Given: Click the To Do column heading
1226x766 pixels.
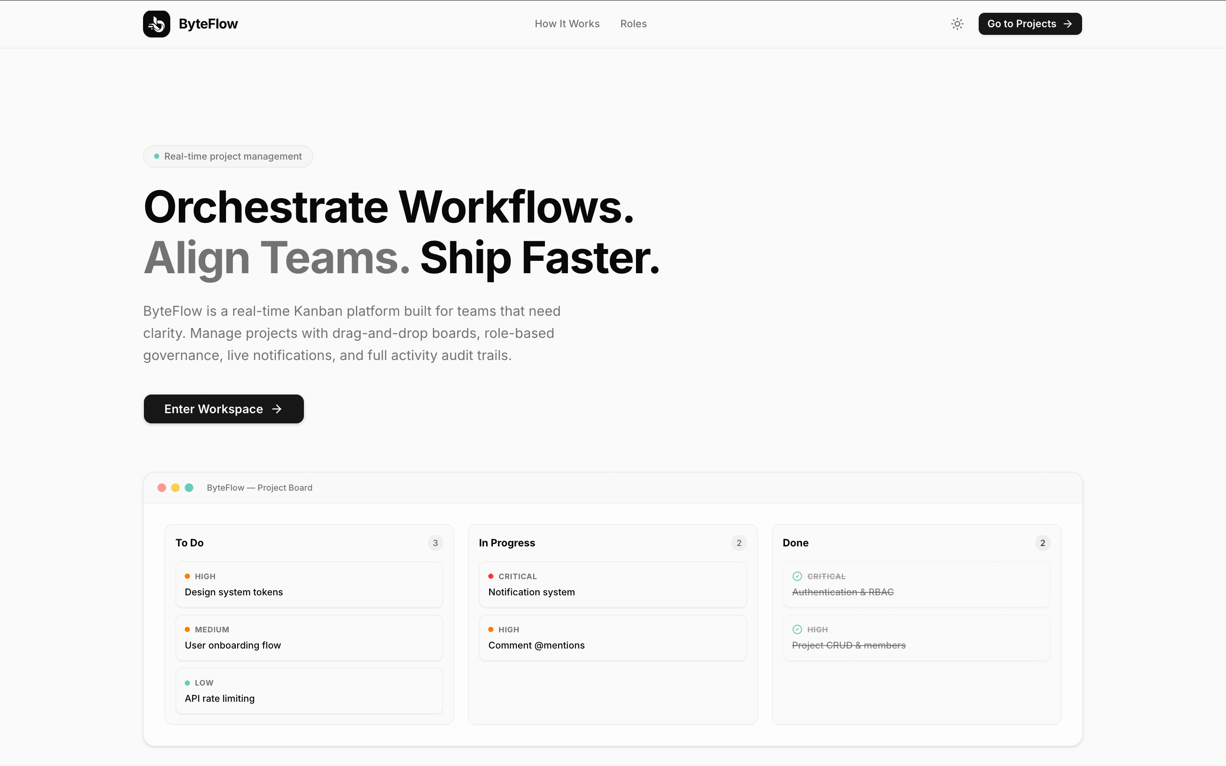Looking at the screenshot, I should pos(189,543).
